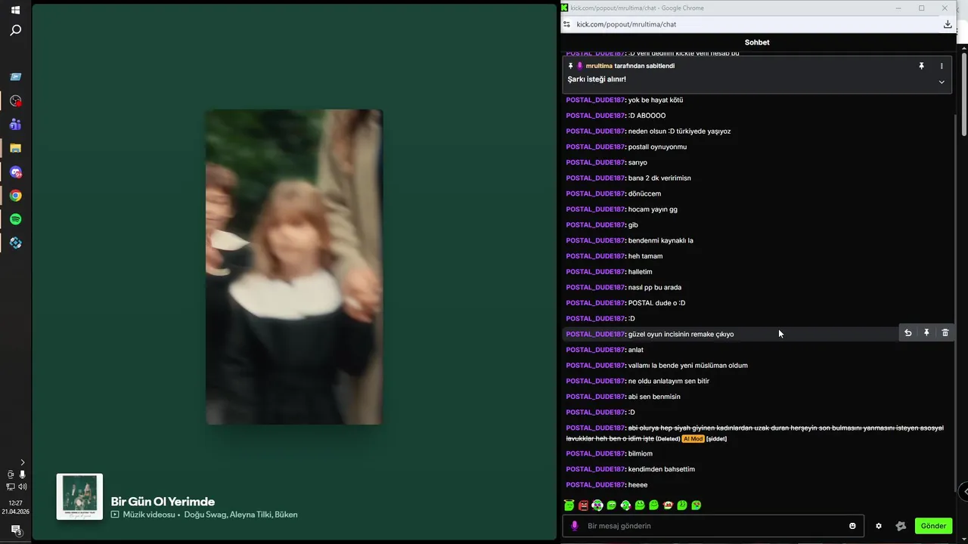The width and height of the screenshot is (968, 544).
Task: Click username beside 'heeee' message
Action: point(595,485)
